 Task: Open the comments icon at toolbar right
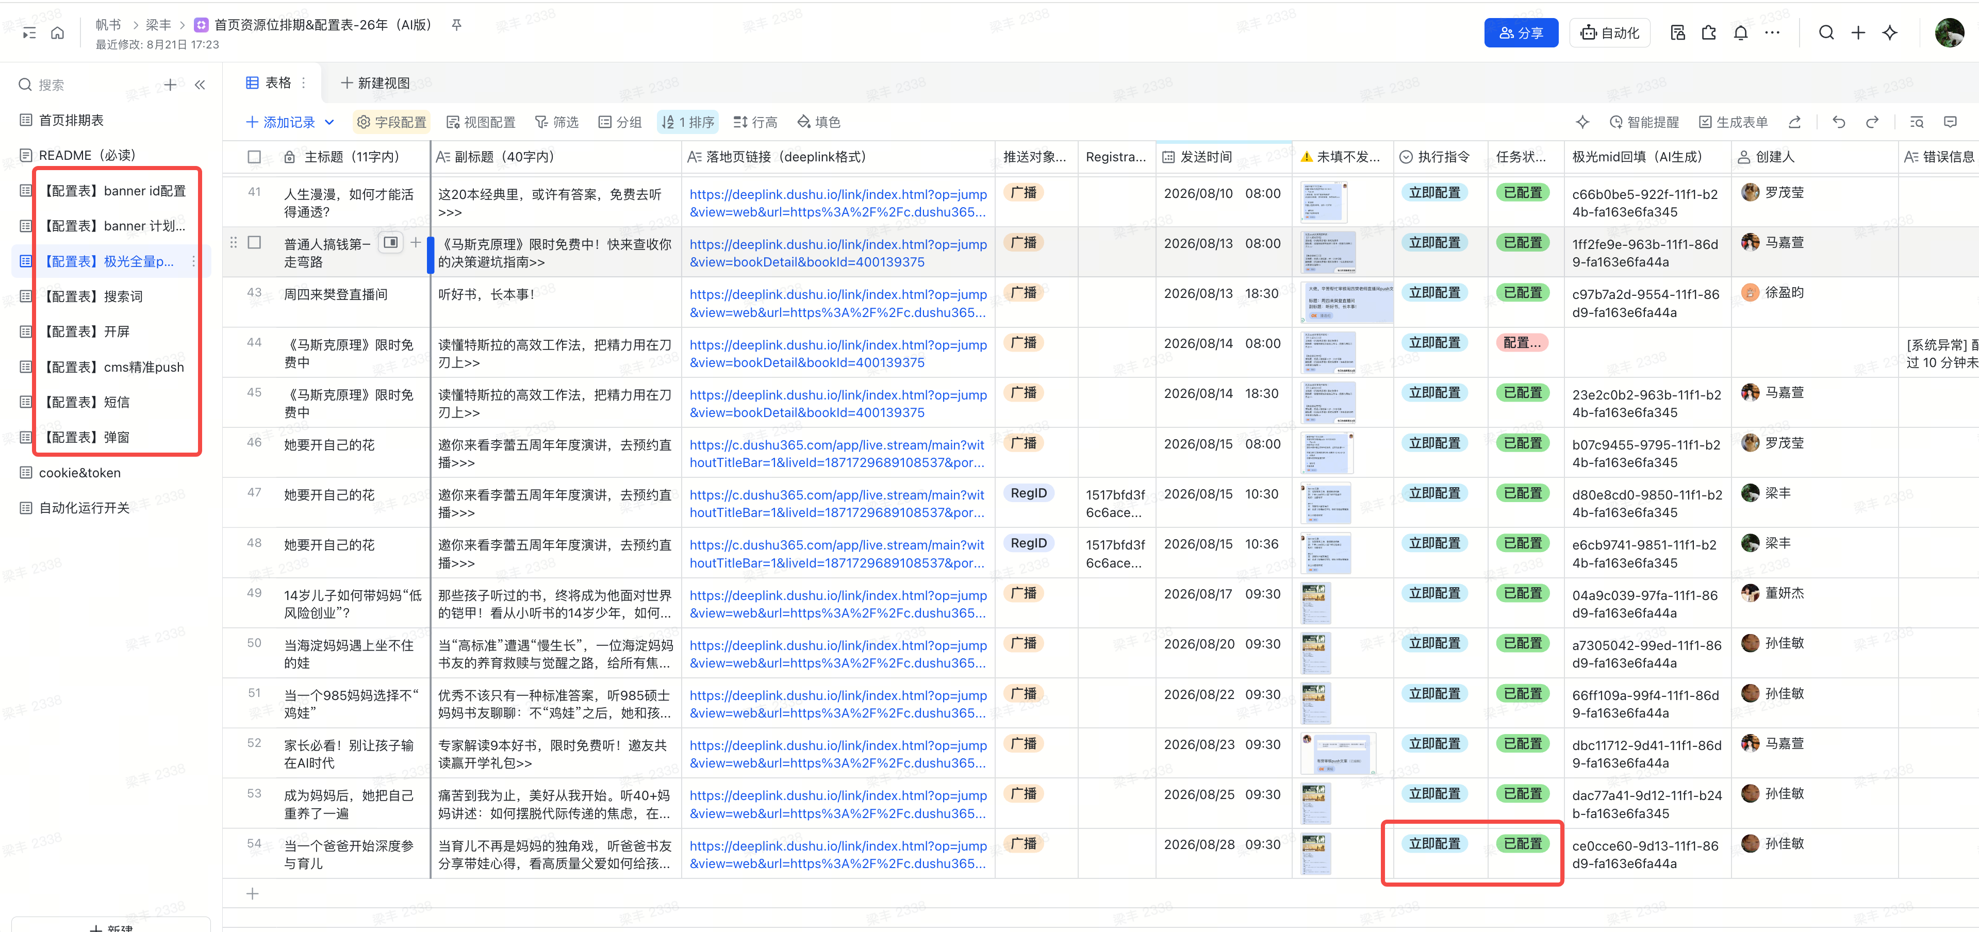click(x=1950, y=122)
